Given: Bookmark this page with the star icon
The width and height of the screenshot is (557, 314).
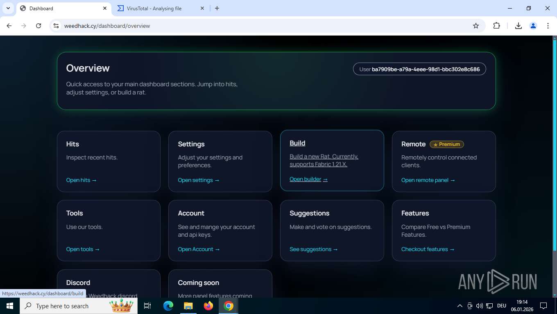Looking at the screenshot, I should (476, 26).
